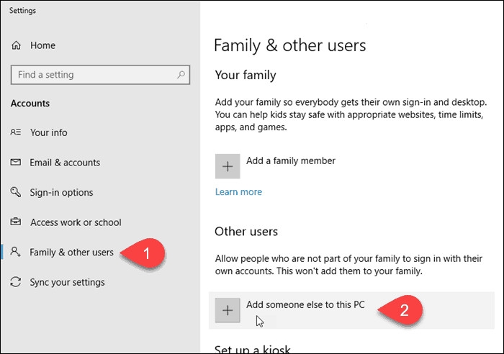The width and height of the screenshot is (504, 354).
Task: Select Email & accounts in the sidebar
Action: coord(65,163)
